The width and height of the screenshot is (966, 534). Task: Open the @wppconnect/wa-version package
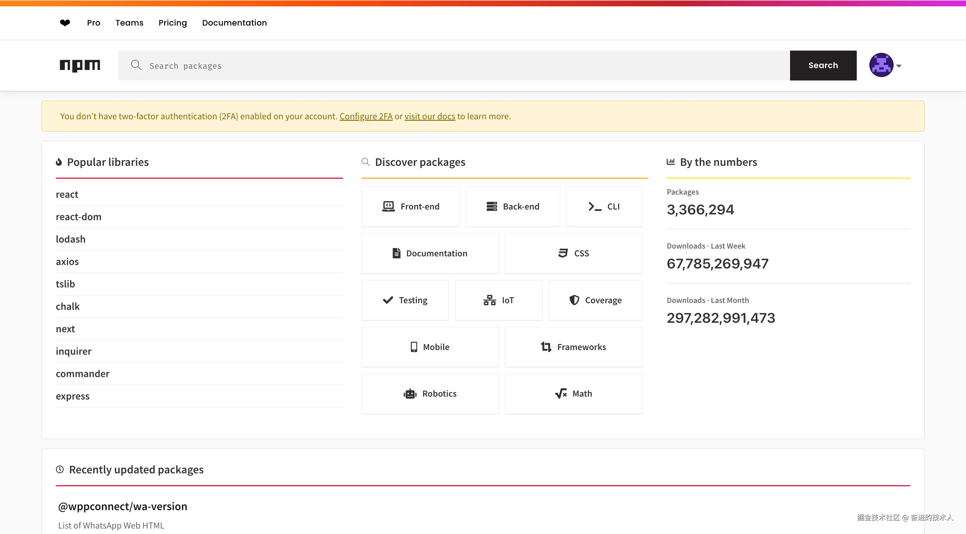[123, 506]
